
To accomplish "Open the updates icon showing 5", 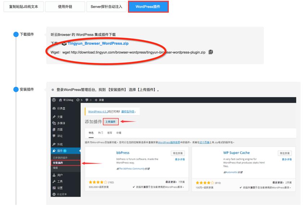I will tap(78, 100).
